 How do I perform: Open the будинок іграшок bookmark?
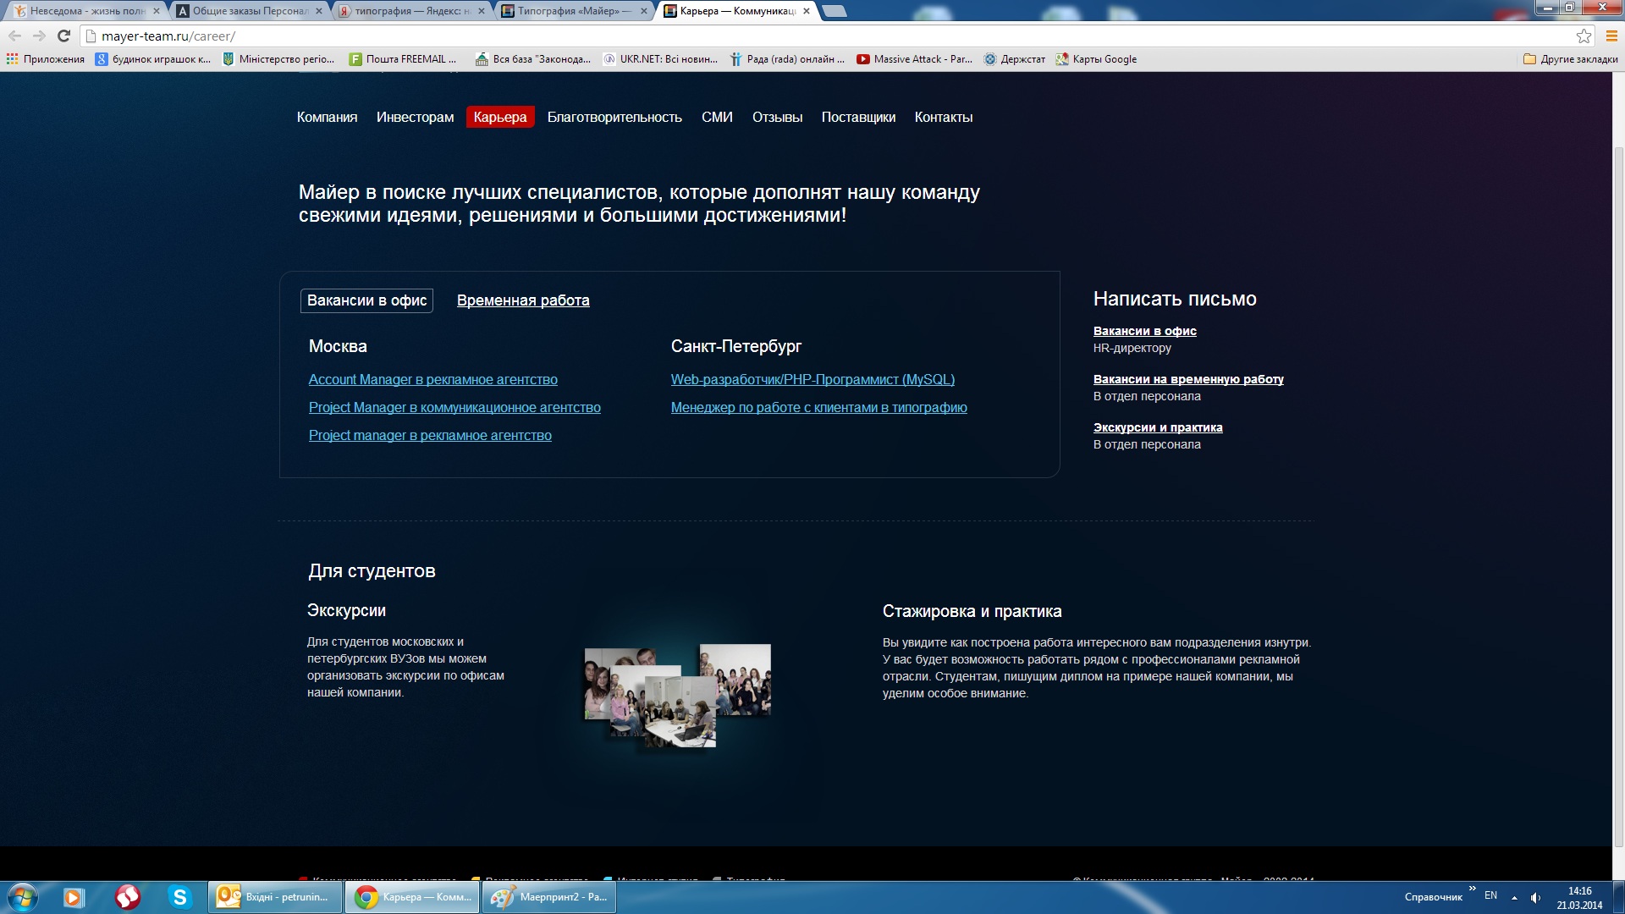click(153, 59)
